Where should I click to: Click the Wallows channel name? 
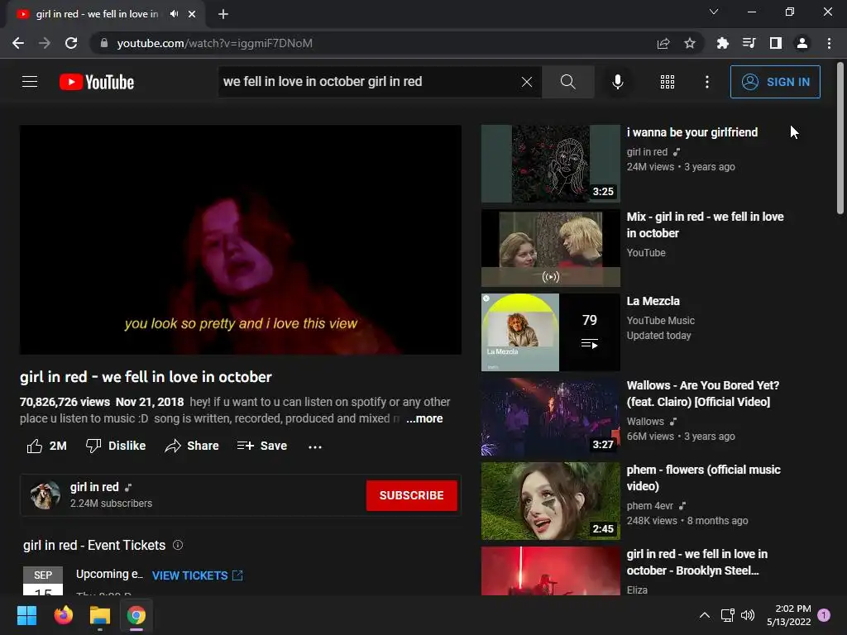tap(645, 421)
